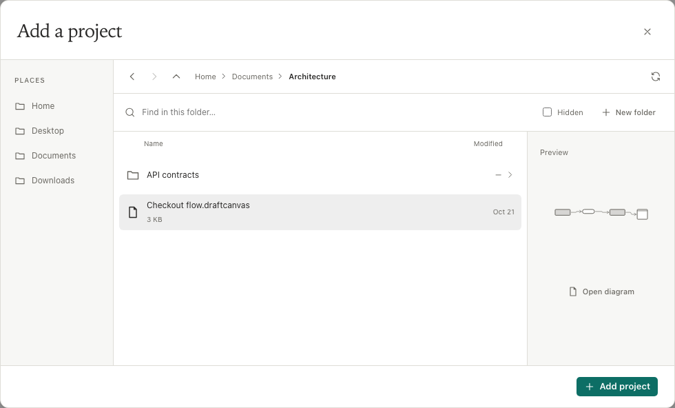Click the API contracts folder icon
The height and width of the screenshot is (408, 675).
pos(133,175)
